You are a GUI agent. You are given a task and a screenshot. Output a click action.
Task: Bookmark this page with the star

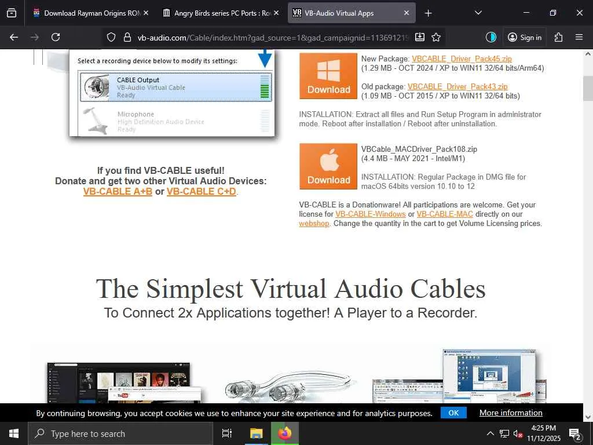(x=436, y=37)
